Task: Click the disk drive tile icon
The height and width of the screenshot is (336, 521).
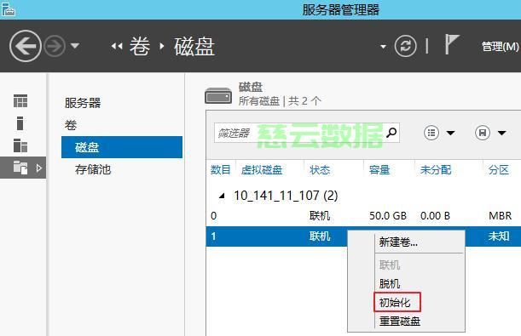Action: [218, 96]
